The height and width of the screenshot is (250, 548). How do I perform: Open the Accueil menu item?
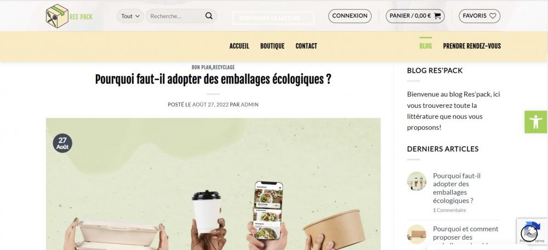[239, 46]
